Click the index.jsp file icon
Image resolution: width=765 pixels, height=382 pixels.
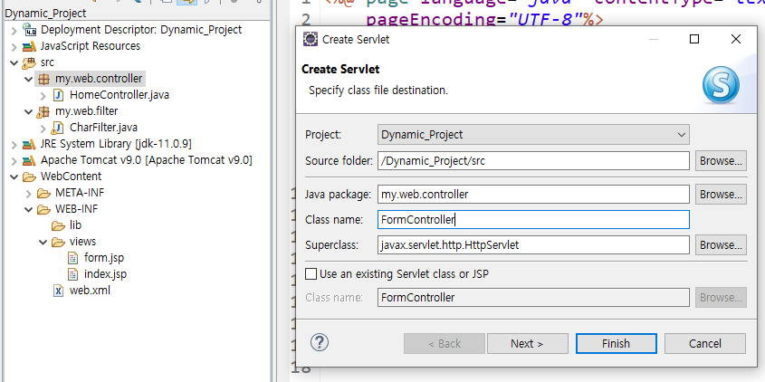[72, 274]
